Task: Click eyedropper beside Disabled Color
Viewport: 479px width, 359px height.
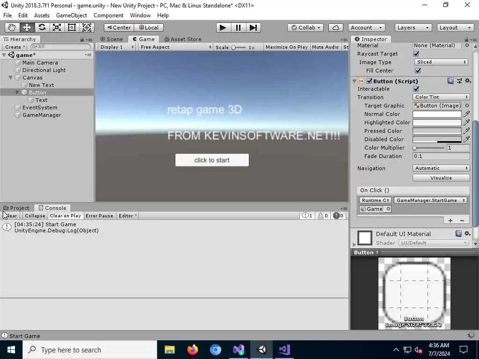Action: click(x=466, y=139)
